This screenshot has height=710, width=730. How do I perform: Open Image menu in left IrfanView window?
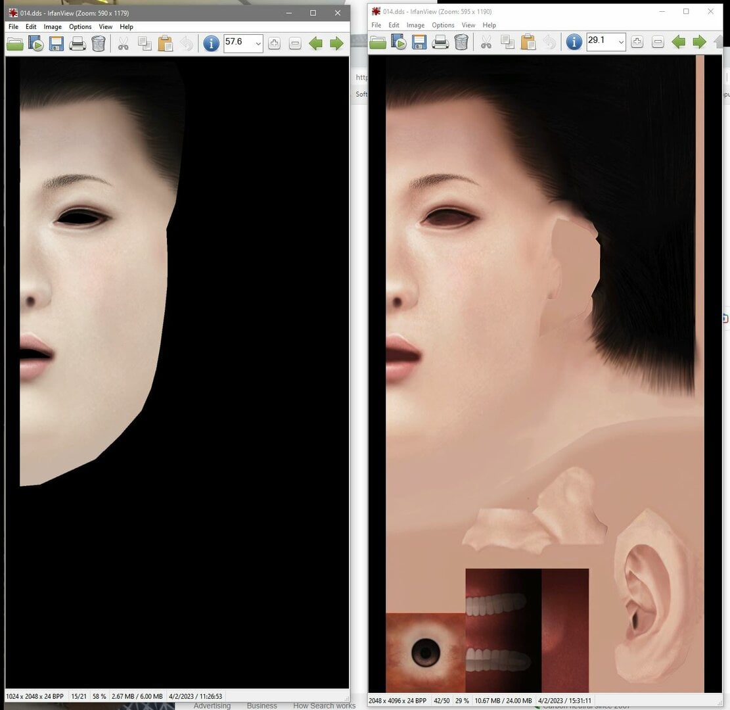(53, 26)
